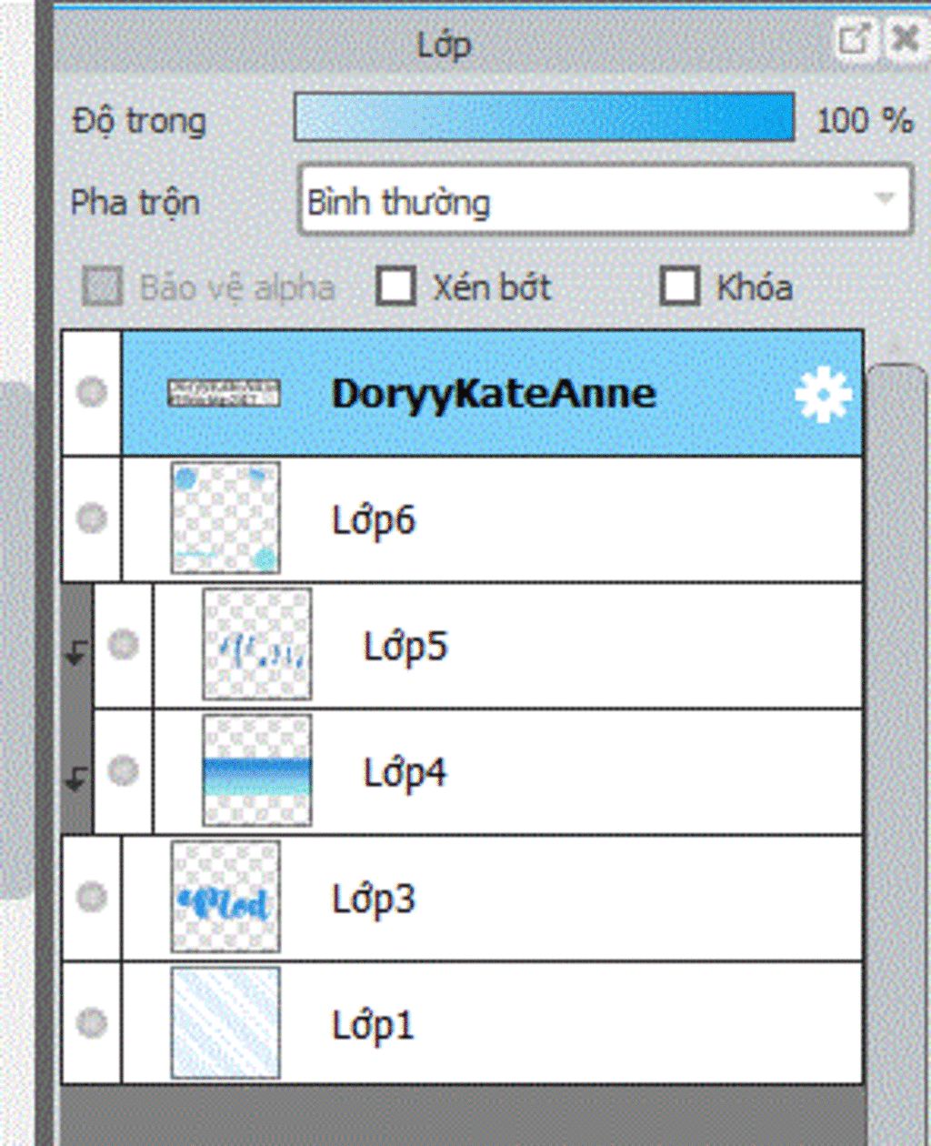The image size is (931, 1146).
Task: Click the DoryyKateAnne text layer thumbnail
Action: (x=224, y=393)
